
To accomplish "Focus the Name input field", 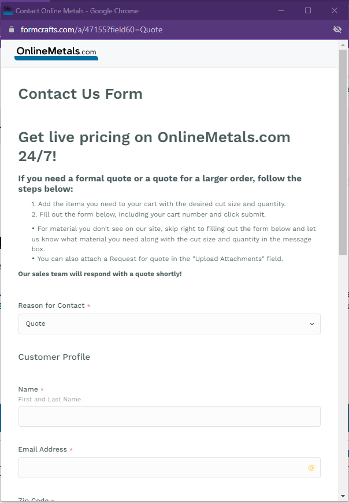I will click(169, 416).
